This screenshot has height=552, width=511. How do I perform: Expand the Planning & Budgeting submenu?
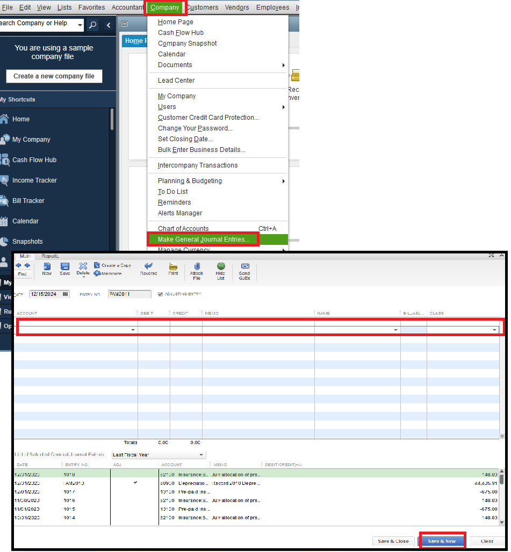coord(284,181)
